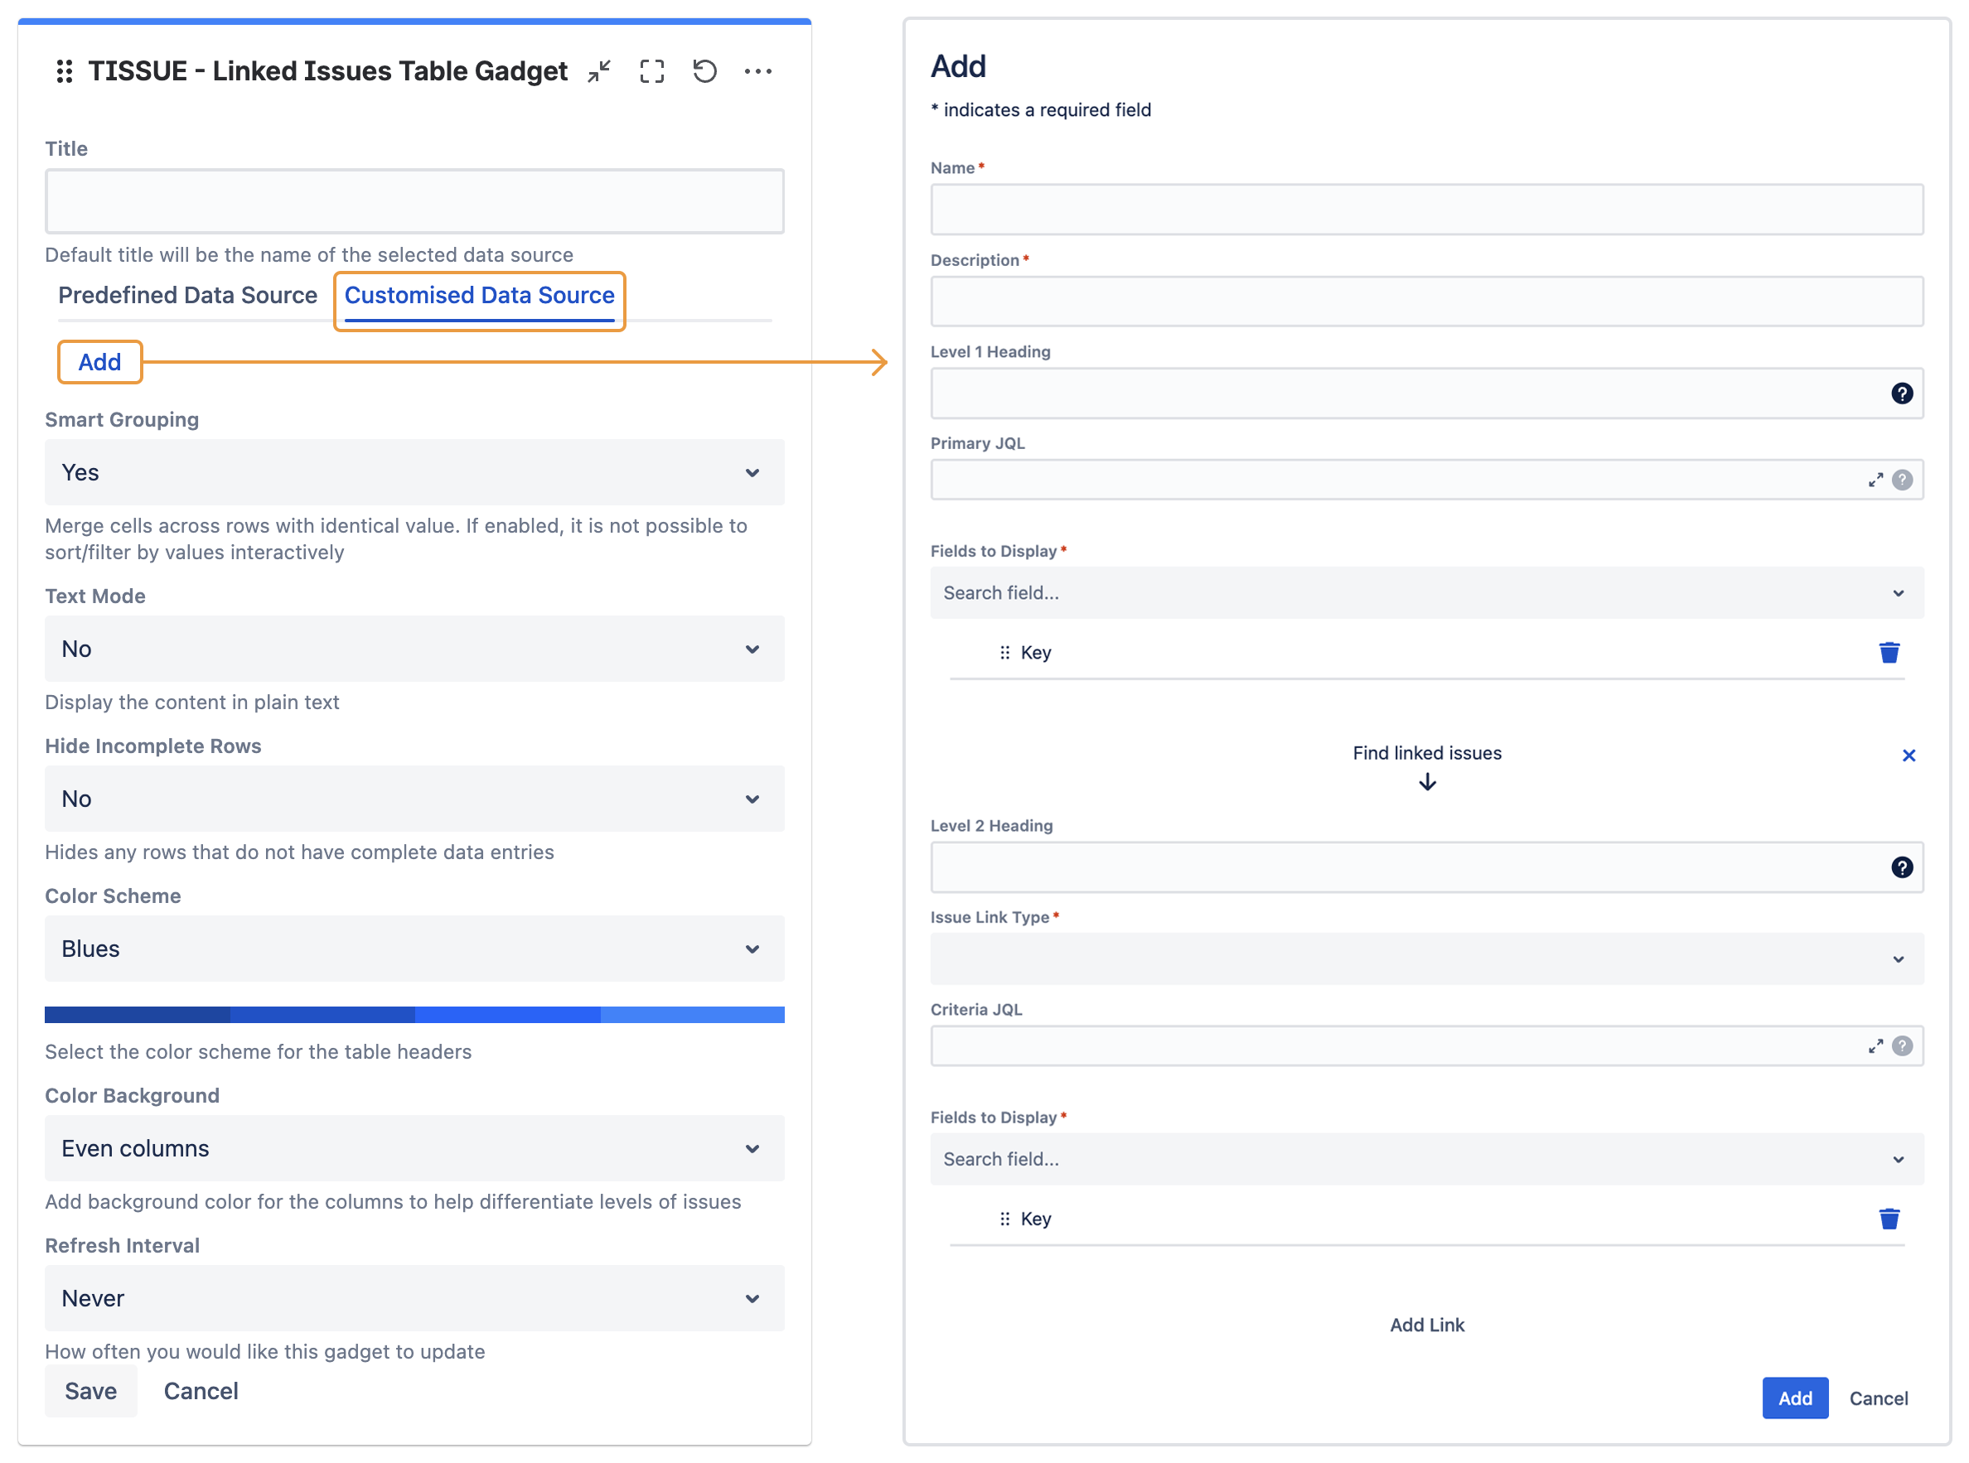Click the Level 1 Heading help icon
This screenshot has height=1463, width=1969.
pyautogui.click(x=1901, y=394)
